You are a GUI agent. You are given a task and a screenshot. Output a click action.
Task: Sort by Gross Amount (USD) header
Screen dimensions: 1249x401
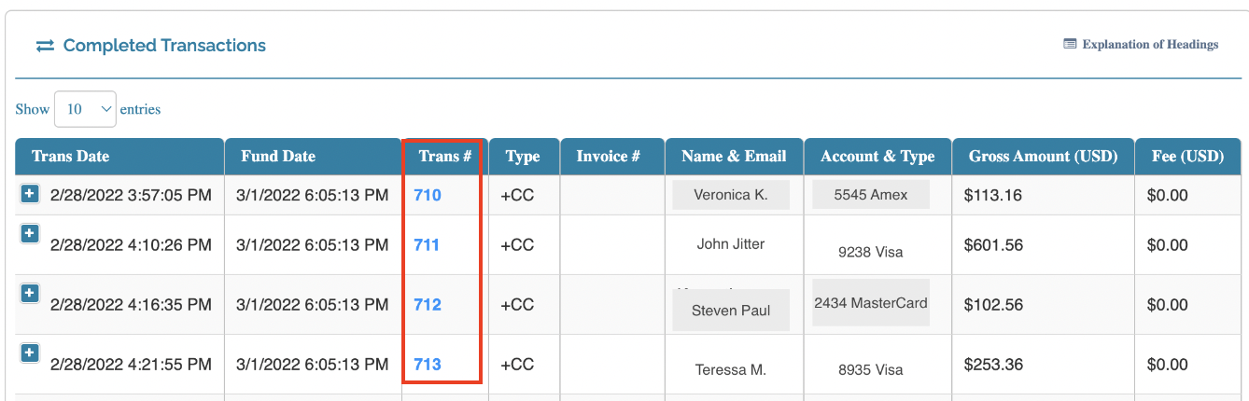click(1043, 156)
